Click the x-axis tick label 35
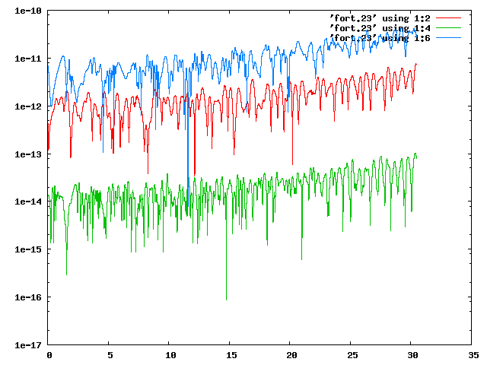The image size is (487, 365). point(473,355)
